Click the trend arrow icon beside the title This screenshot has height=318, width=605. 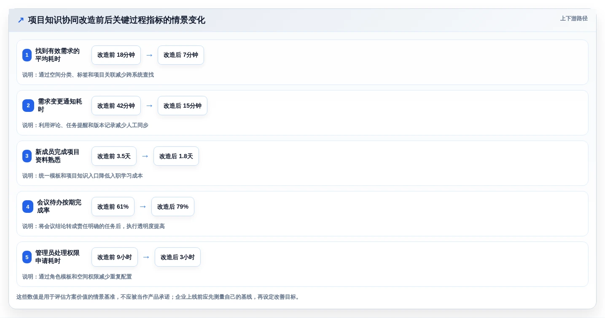tap(21, 20)
